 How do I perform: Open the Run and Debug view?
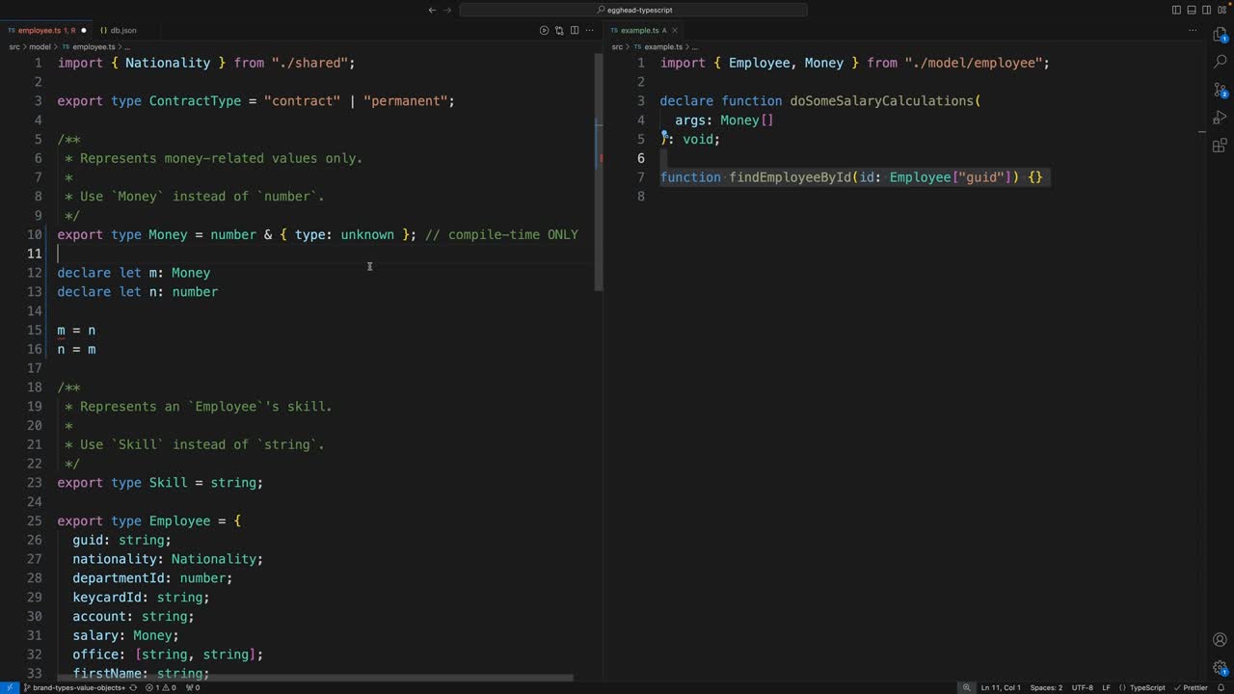pyautogui.click(x=1220, y=118)
